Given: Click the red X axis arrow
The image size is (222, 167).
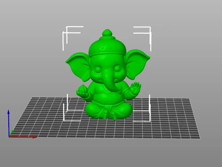Looking at the screenshot, I should (x=23, y=137).
